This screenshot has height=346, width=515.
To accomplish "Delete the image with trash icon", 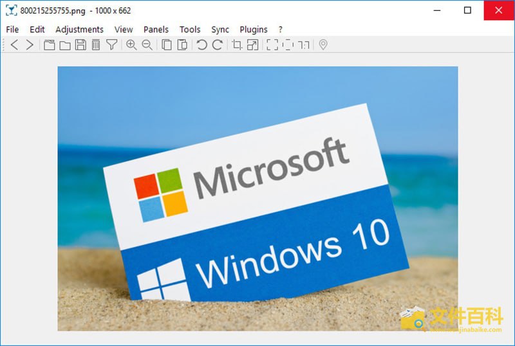I will tap(95, 44).
